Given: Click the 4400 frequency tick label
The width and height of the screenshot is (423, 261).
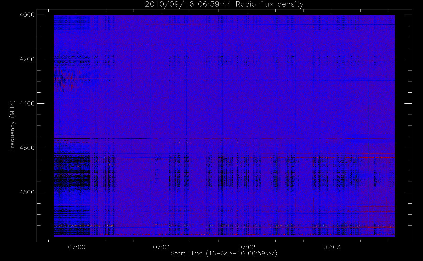Looking at the screenshot, I should [x=27, y=104].
